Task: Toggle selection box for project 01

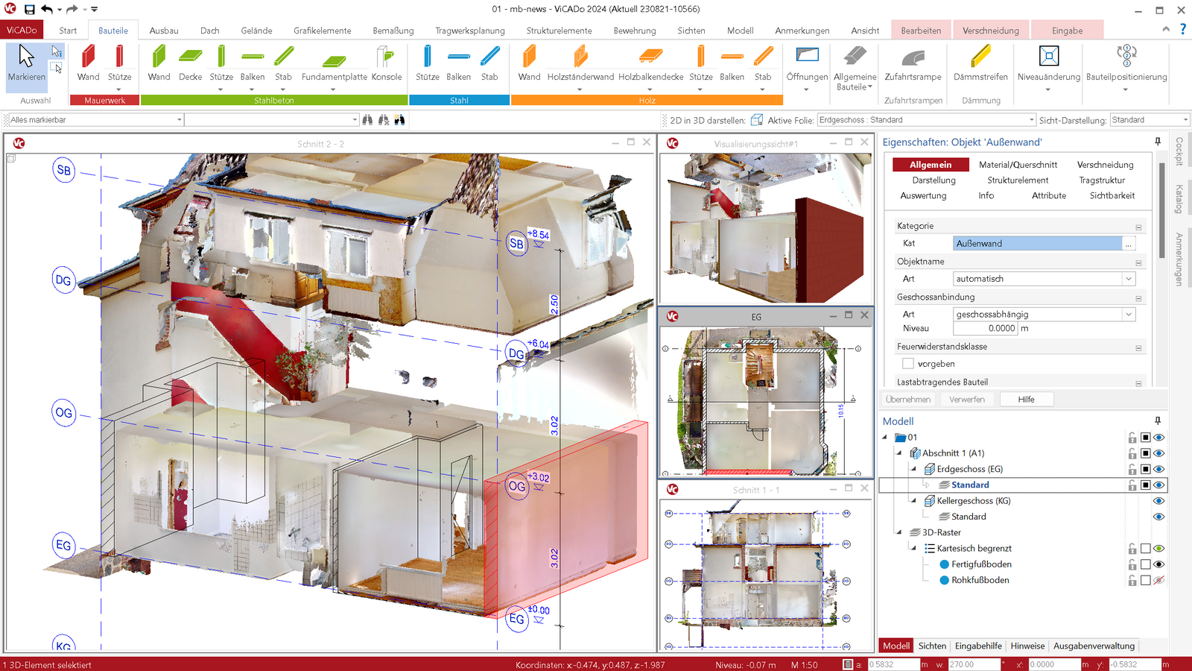Action: (x=1146, y=438)
